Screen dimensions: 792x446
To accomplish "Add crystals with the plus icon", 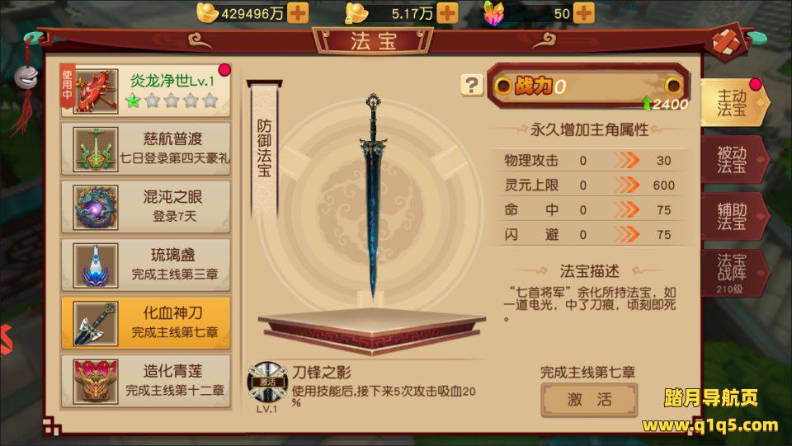I will point(584,13).
